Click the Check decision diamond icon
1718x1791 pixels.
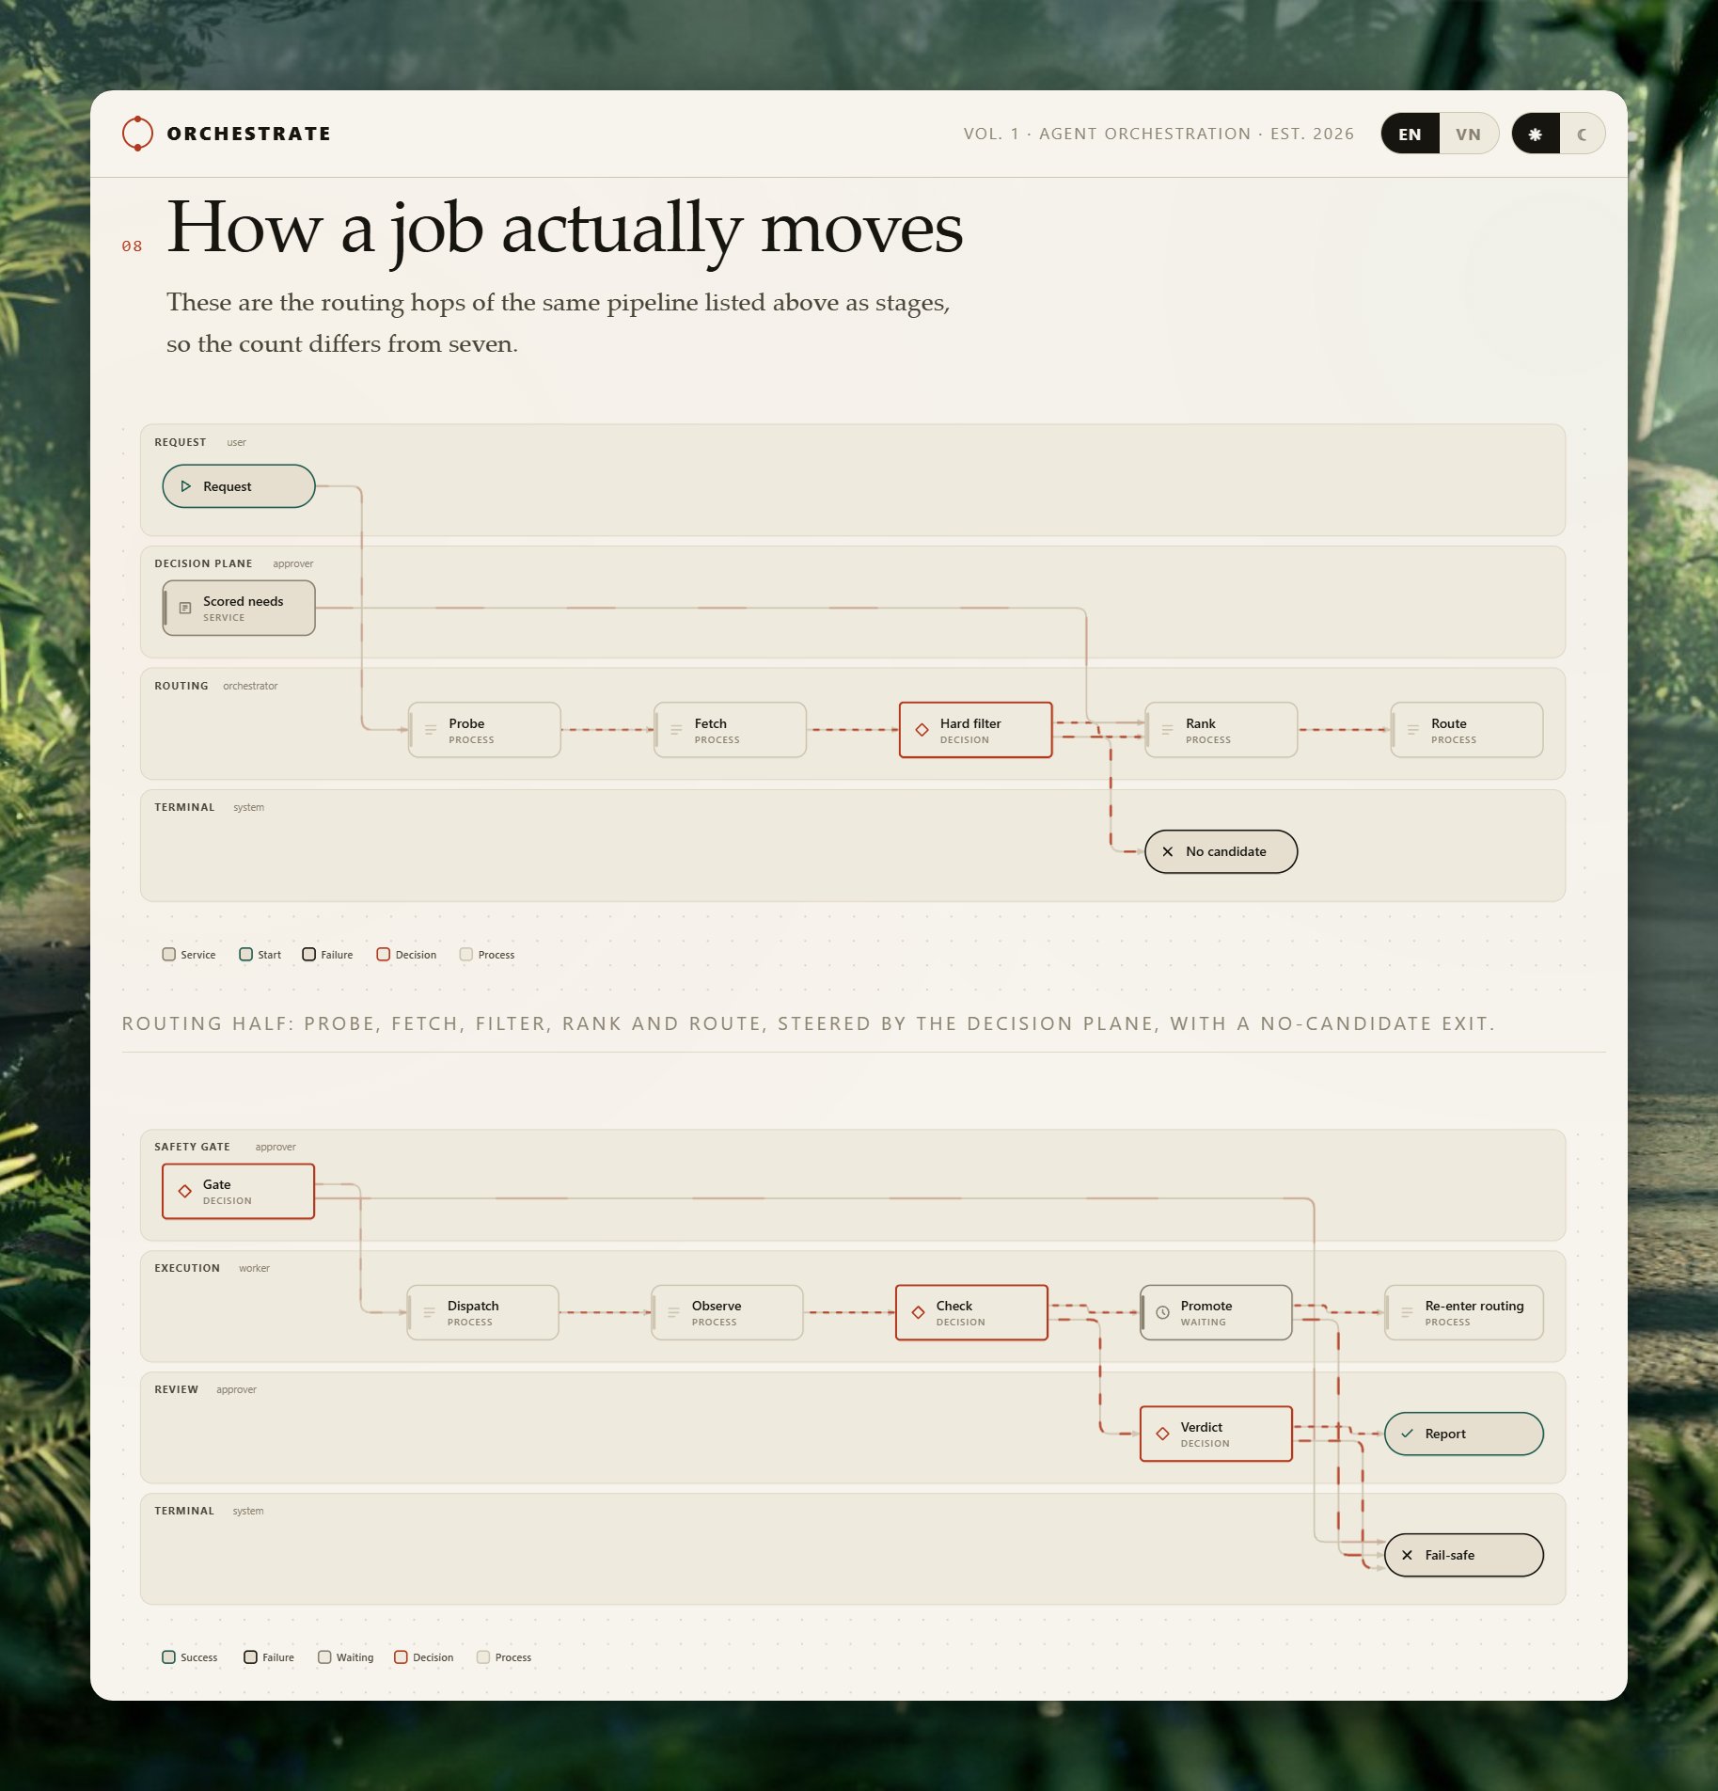918,1312
